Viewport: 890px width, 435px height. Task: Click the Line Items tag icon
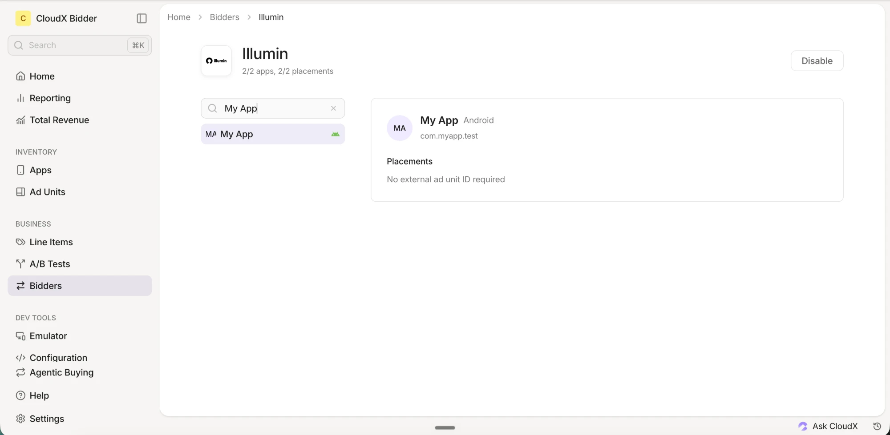click(x=20, y=242)
